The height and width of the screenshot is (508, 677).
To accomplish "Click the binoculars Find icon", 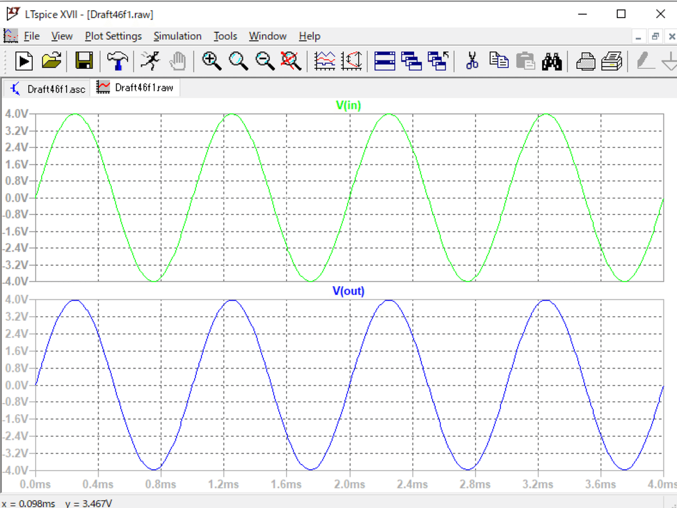I will click(552, 60).
